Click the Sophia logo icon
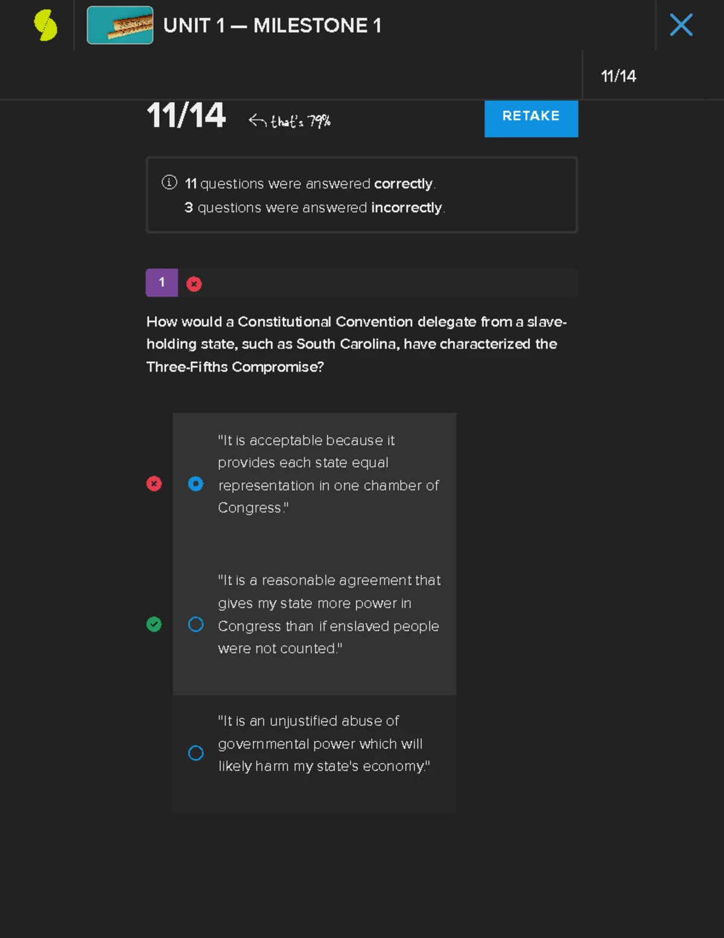The width and height of the screenshot is (724, 938). (45, 25)
